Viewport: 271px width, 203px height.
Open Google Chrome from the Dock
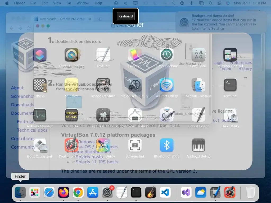78,192
